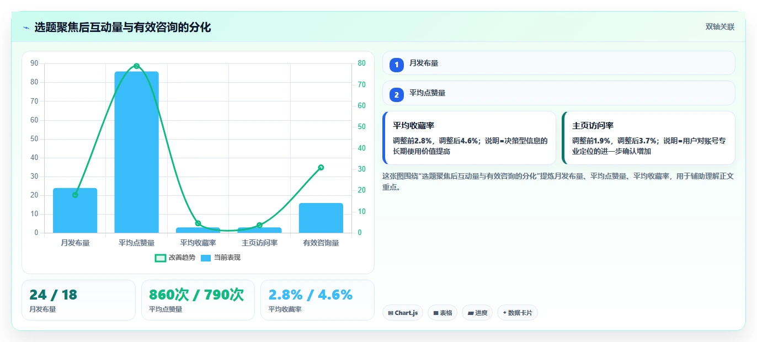
Task: Click the numbered badge 1 for 月发布量
Action: pyautogui.click(x=396, y=65)
